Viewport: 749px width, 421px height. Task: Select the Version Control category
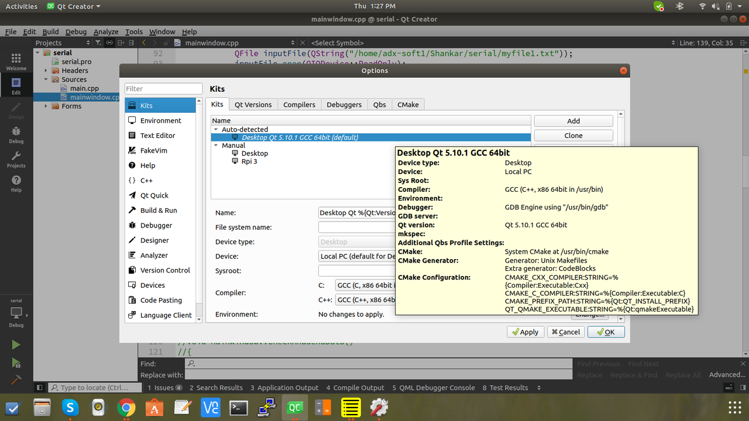point(160,270)
